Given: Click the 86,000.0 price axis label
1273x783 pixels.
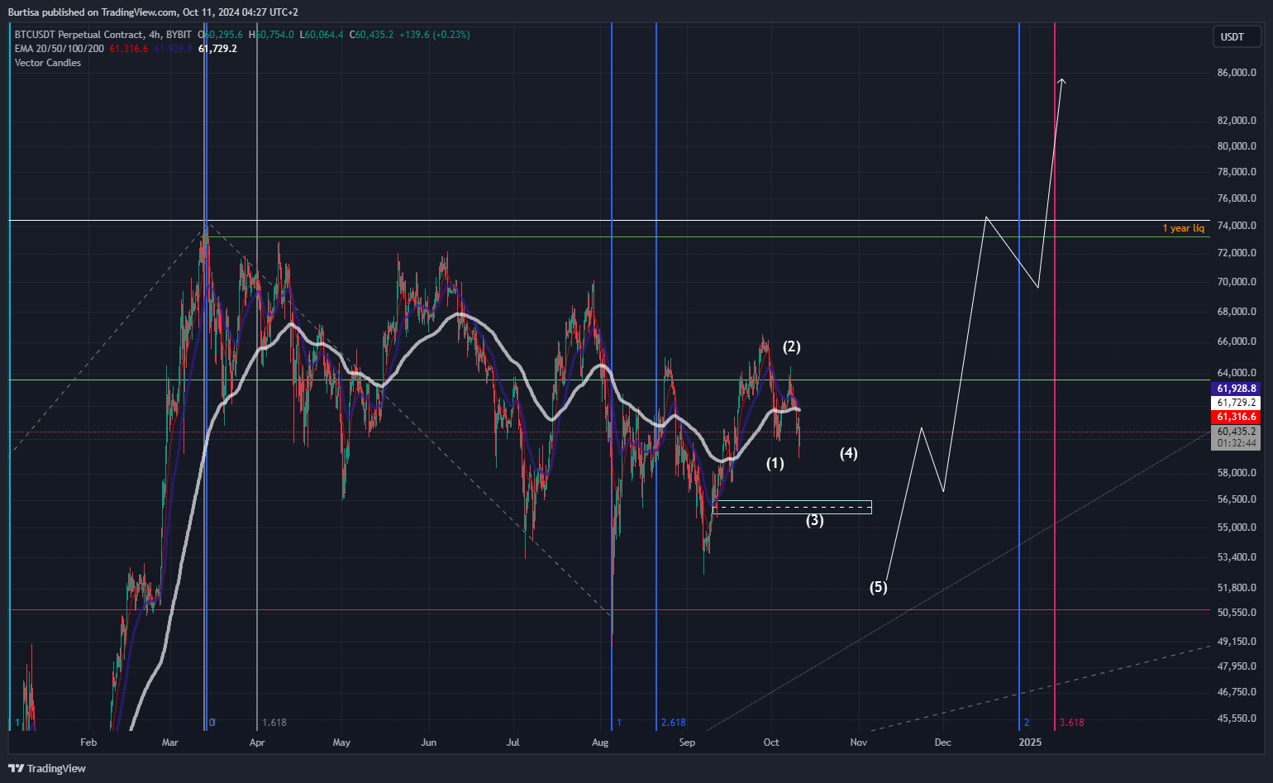Looking at the screenshot, I should pyautogui.click(x=1237, y=73).
